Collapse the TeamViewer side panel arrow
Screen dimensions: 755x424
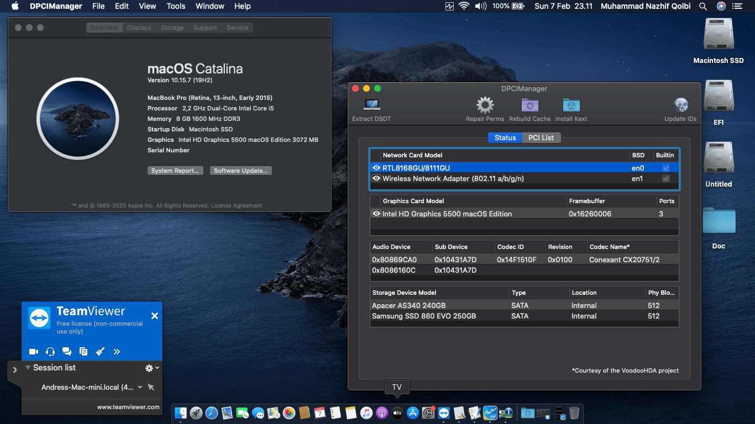point(14,370)
